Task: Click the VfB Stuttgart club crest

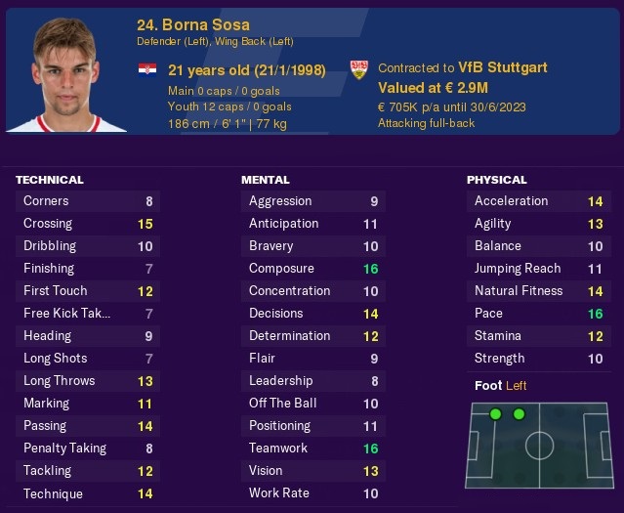Action: [x=359, y=69]
